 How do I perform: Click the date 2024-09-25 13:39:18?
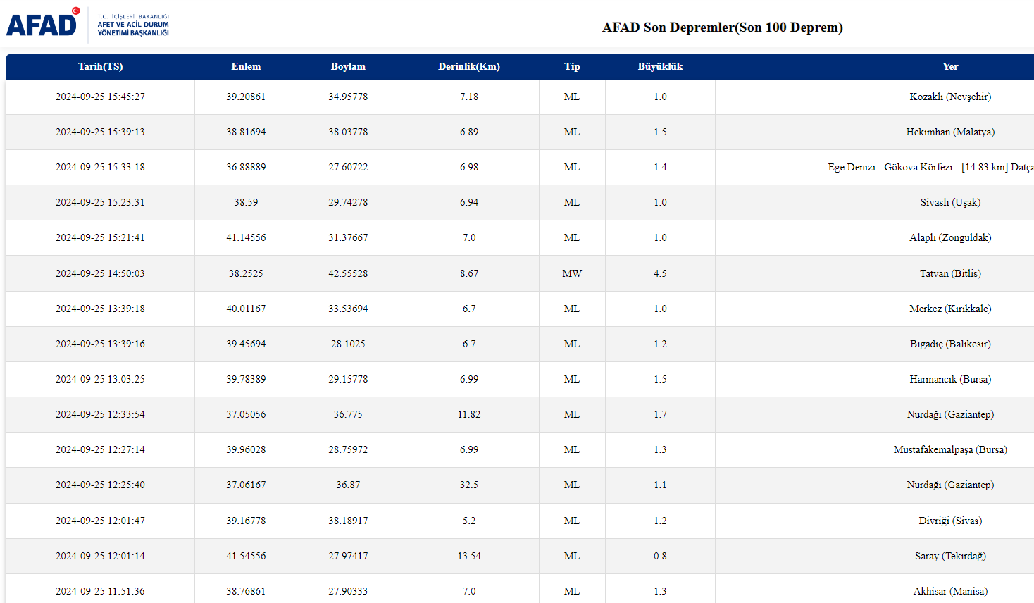(100, 309)
